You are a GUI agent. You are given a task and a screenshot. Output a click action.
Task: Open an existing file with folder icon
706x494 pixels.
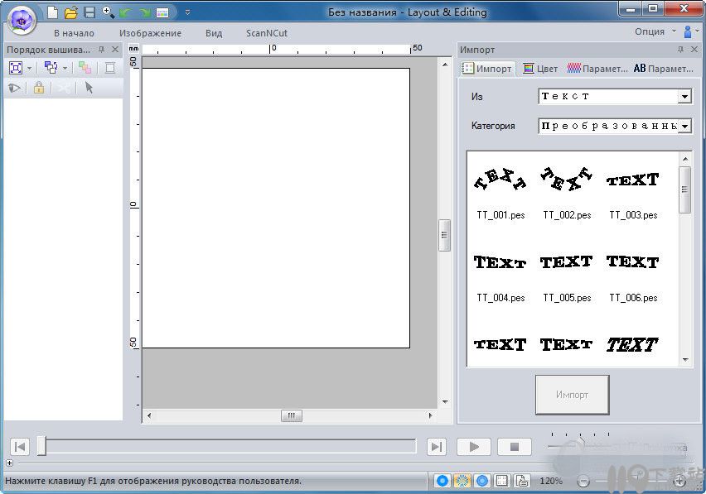pos(71,12)
